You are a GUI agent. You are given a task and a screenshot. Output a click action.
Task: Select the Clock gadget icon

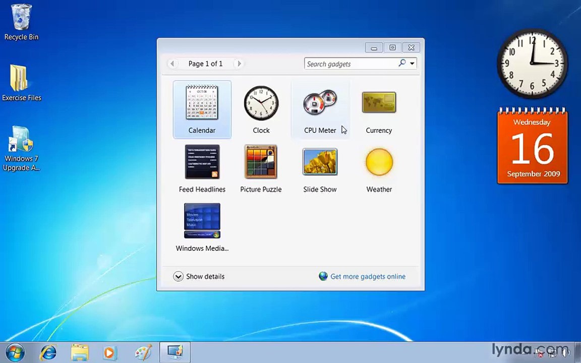pos(261,103)
